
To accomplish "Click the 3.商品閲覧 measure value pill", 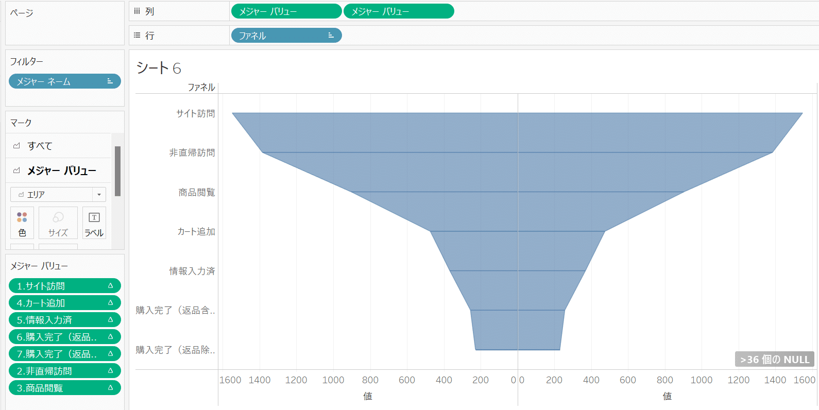I will tap(65, 388).
